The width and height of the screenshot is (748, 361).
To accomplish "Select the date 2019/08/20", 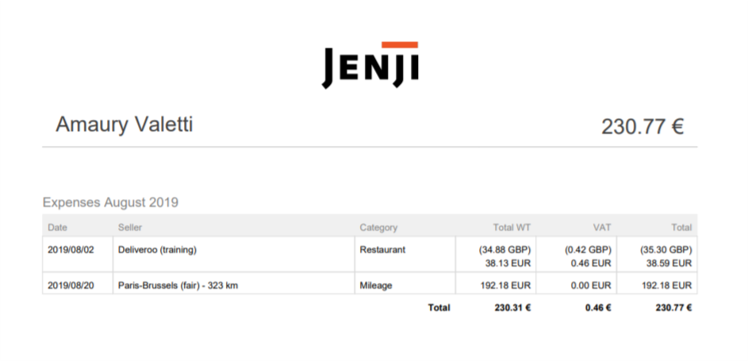I will 71,286.
